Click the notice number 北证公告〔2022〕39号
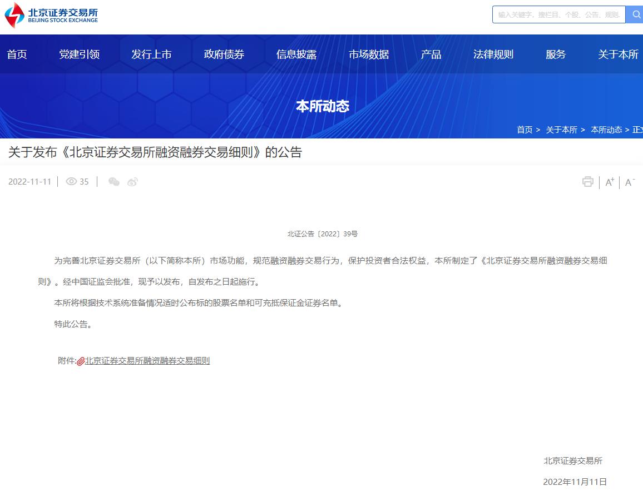 (x=322, y=234)
